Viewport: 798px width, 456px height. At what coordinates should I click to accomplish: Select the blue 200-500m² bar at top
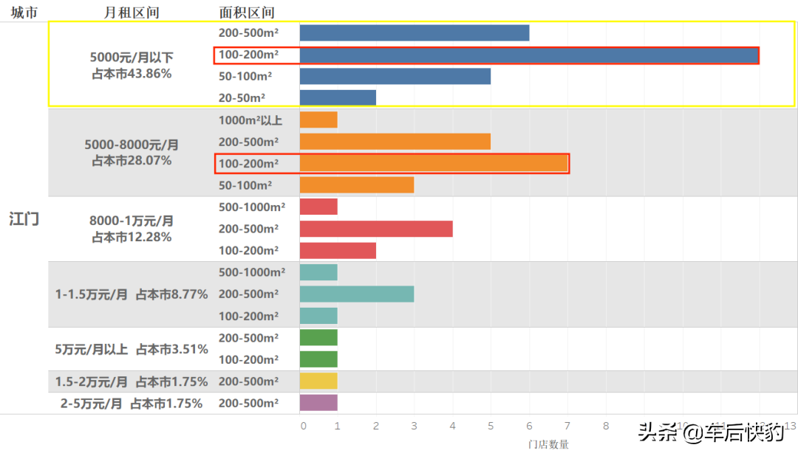[415, 33]
